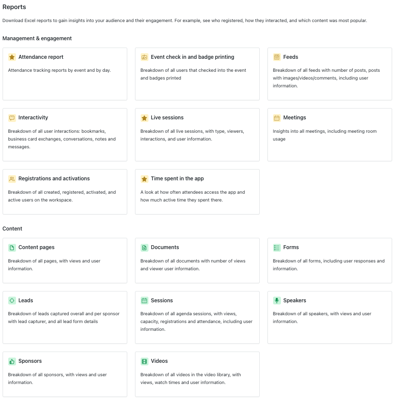This screenshot has width=396, height=400.
Task: Open the Live sessions report card
Action: tap(197, 134)
